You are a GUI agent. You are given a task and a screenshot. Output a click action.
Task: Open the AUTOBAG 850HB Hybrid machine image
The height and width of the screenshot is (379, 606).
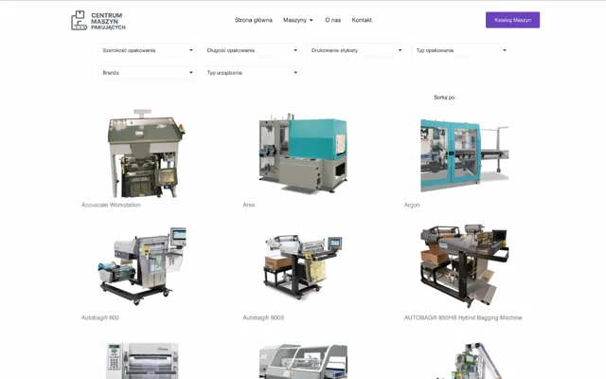(x=465, y=265)
